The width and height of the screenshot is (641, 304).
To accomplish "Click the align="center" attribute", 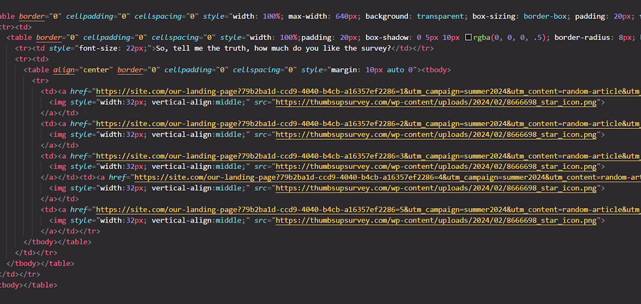I will pyautogui.click(x=83, y=70).
